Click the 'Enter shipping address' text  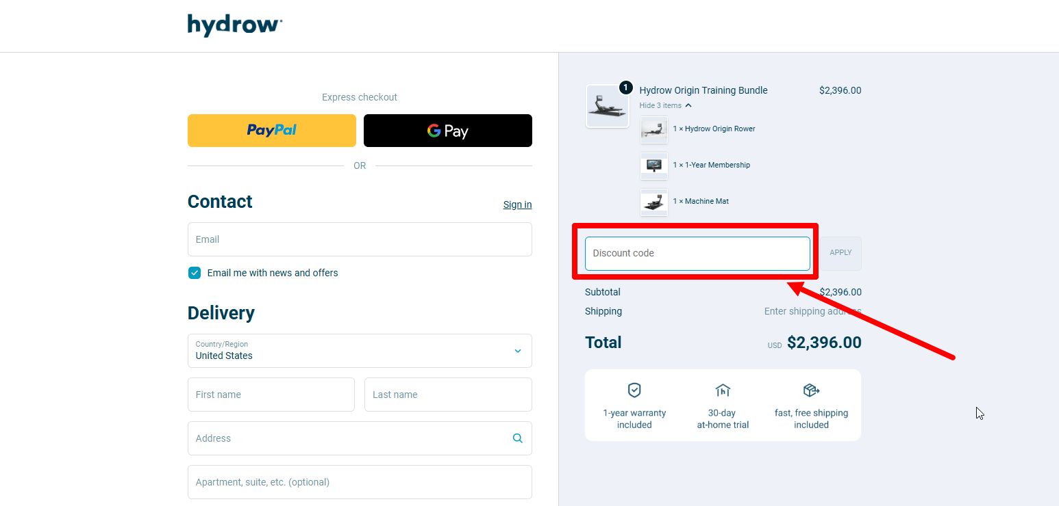coord(812,311)
